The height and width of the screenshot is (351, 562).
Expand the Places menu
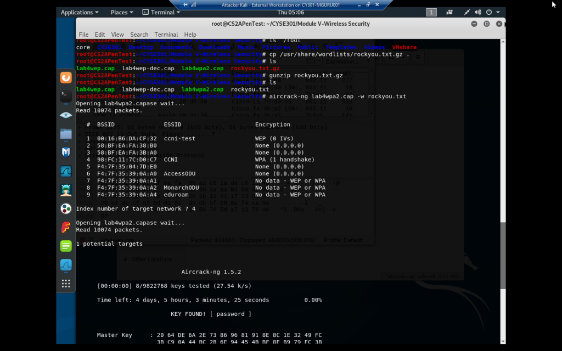pyautogui.click(x=122, y=12)
